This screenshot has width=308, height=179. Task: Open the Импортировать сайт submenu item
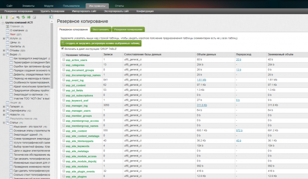pos(84,11)
